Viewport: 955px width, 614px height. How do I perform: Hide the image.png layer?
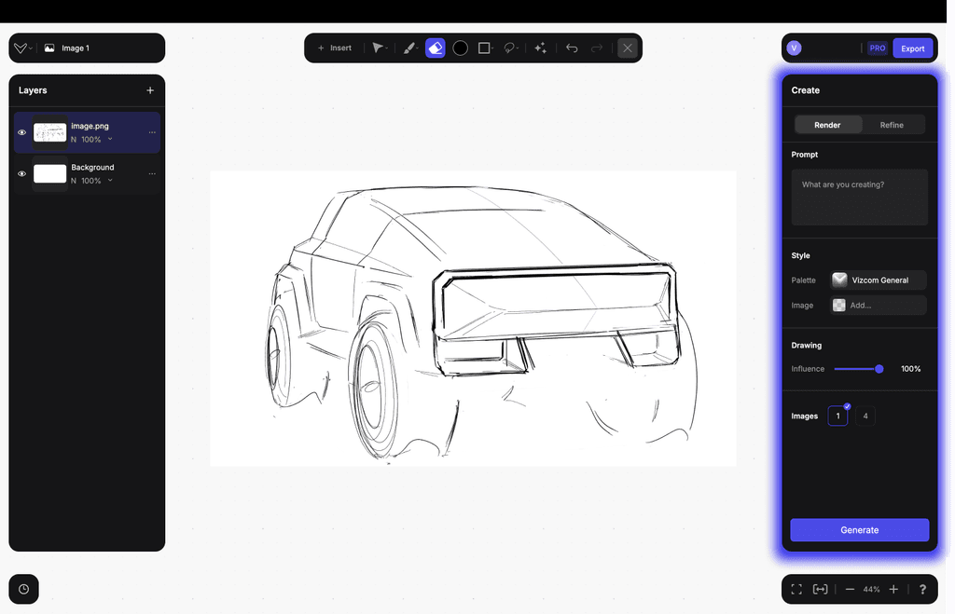point(21,132)
